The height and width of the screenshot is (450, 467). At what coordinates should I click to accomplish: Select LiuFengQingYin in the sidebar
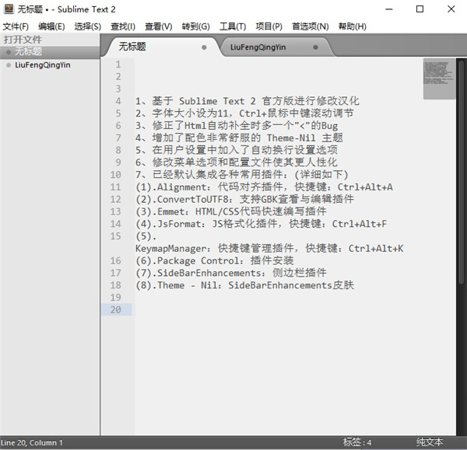tap(50, 65)
